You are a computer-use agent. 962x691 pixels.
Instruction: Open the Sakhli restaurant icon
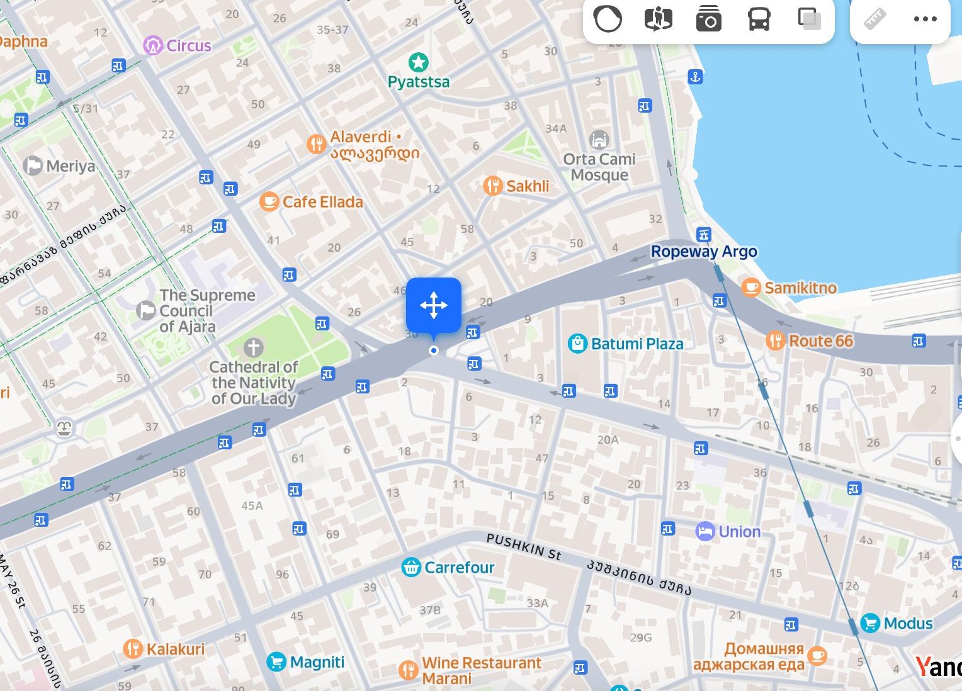pyautogui.click(x=492, y=186)
